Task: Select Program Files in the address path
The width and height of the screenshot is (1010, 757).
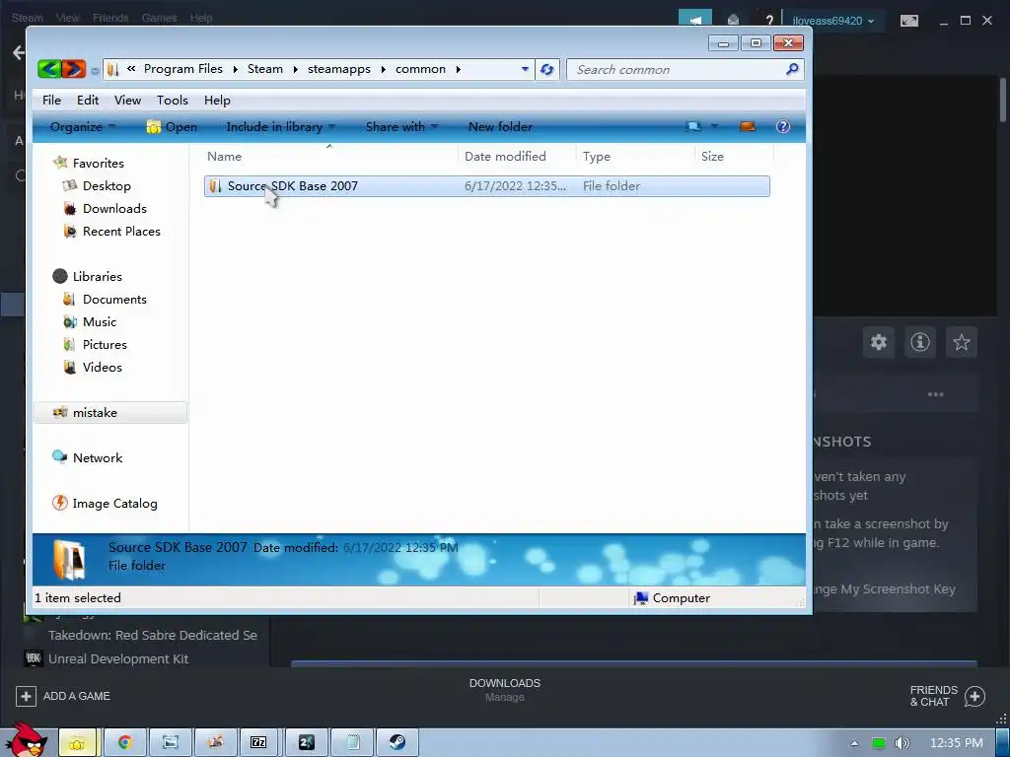Action: pos(182,69)
